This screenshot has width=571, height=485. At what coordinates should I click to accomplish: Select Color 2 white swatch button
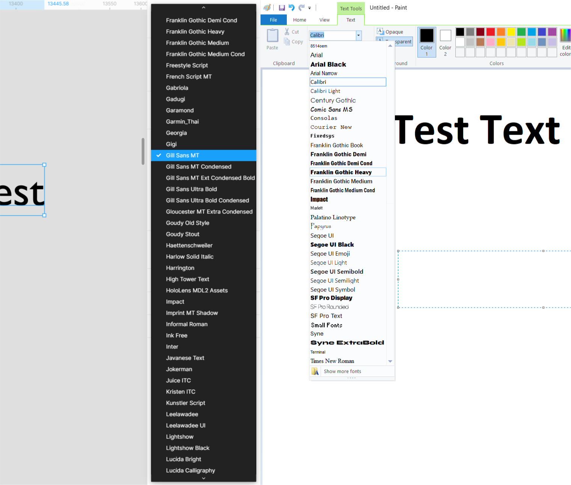tap(445, 42)
